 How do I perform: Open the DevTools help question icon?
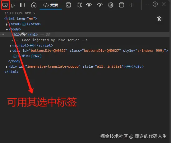coord(155,4)
